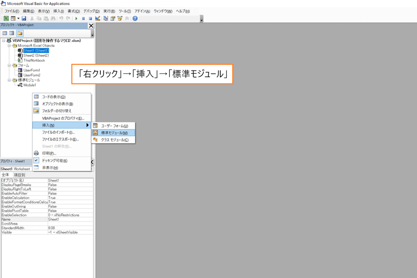This screenshot has width=417, height=278.
Task: Toggle ドッキング可能(K) checked option
Action: [62, 161]
